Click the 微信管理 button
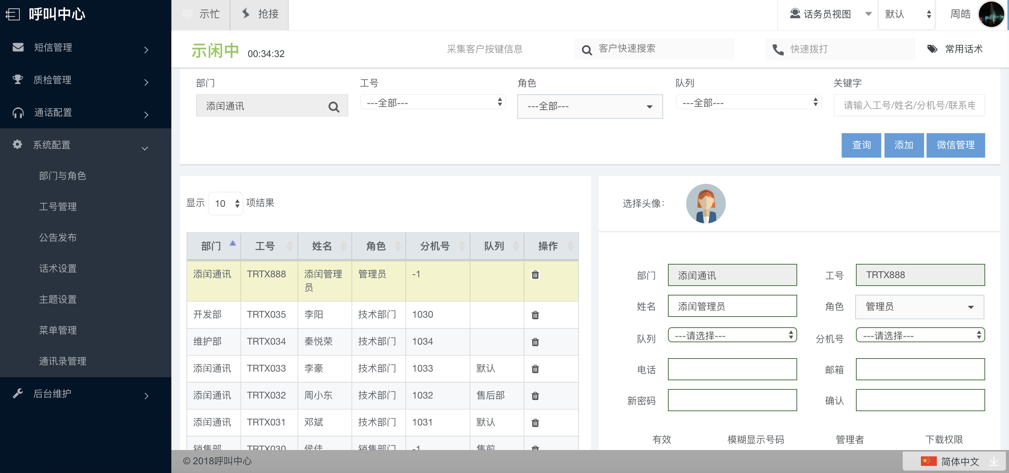Viewport: 1009px width, 473px height. coord(955,145)
